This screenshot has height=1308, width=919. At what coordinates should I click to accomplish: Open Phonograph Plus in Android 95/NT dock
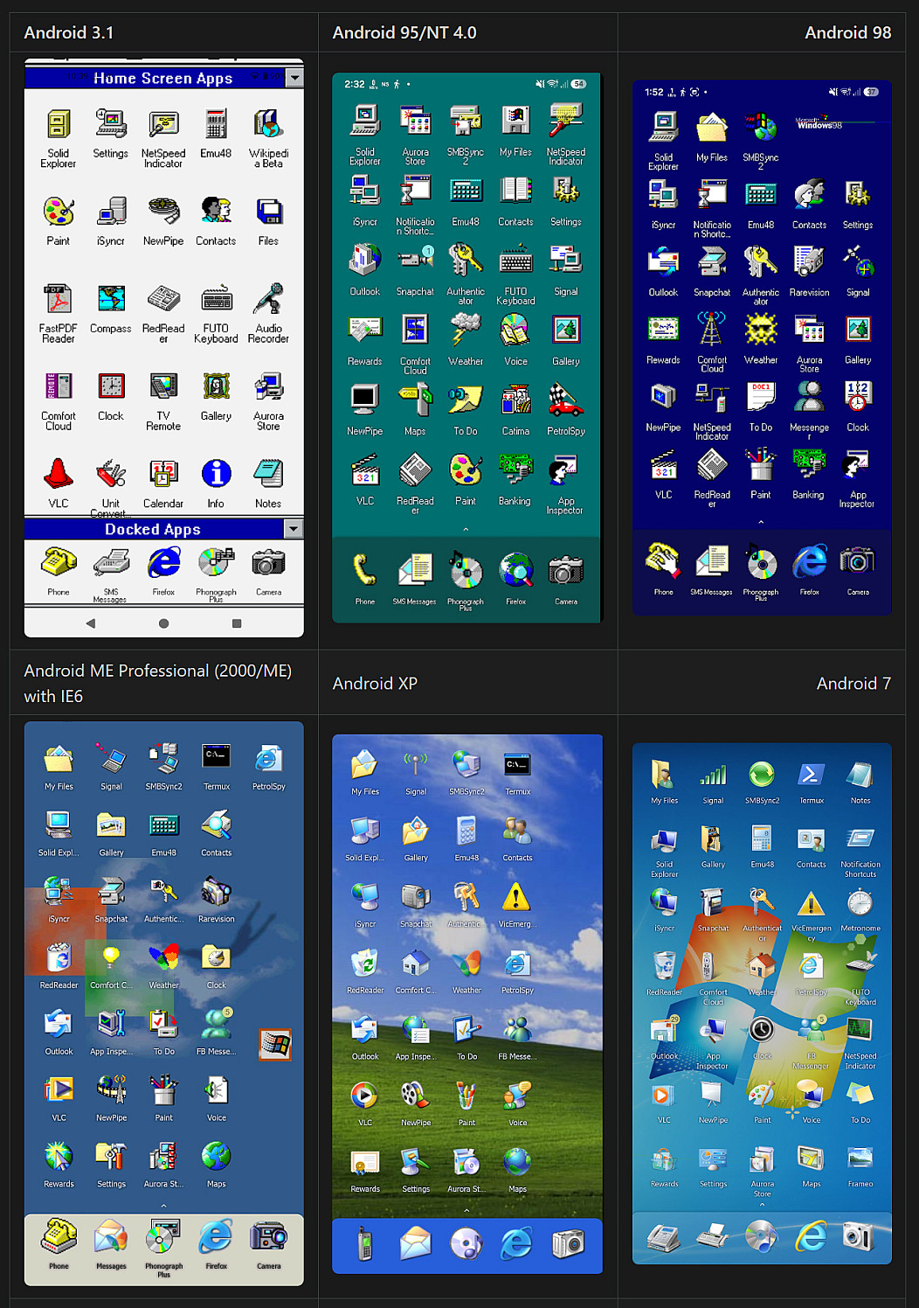click(466, 570)
